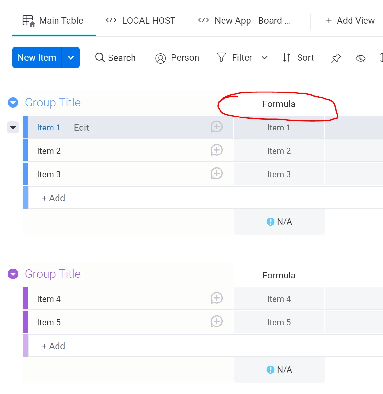Click the Item 2 name
This screenshot has width=383, height=394.
click(x=49, y=151)
